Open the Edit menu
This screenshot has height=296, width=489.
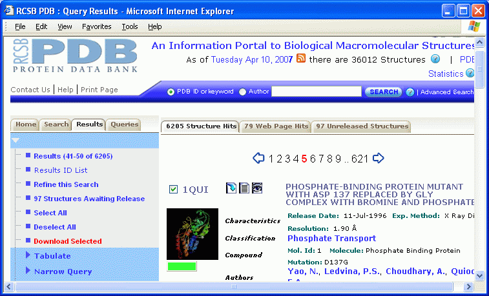pyautogui.click(x=41, y=27)
